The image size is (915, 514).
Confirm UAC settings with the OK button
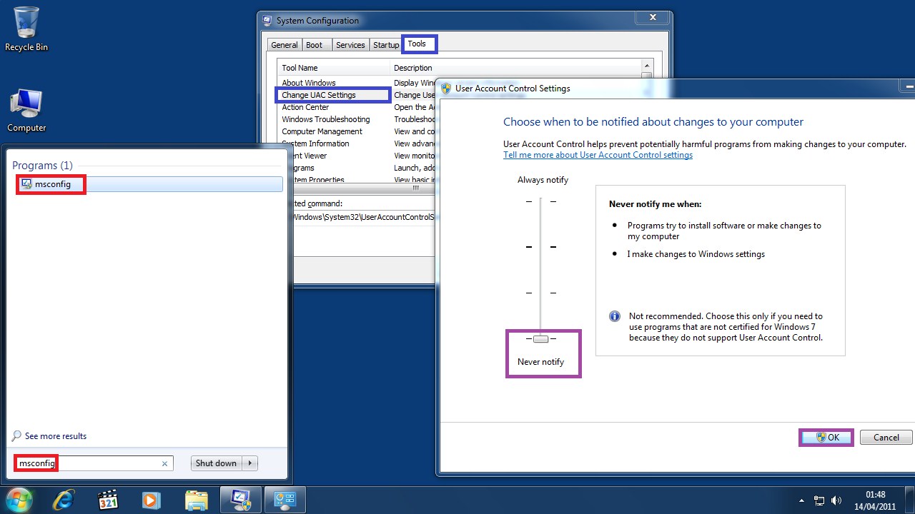[826, 437]
